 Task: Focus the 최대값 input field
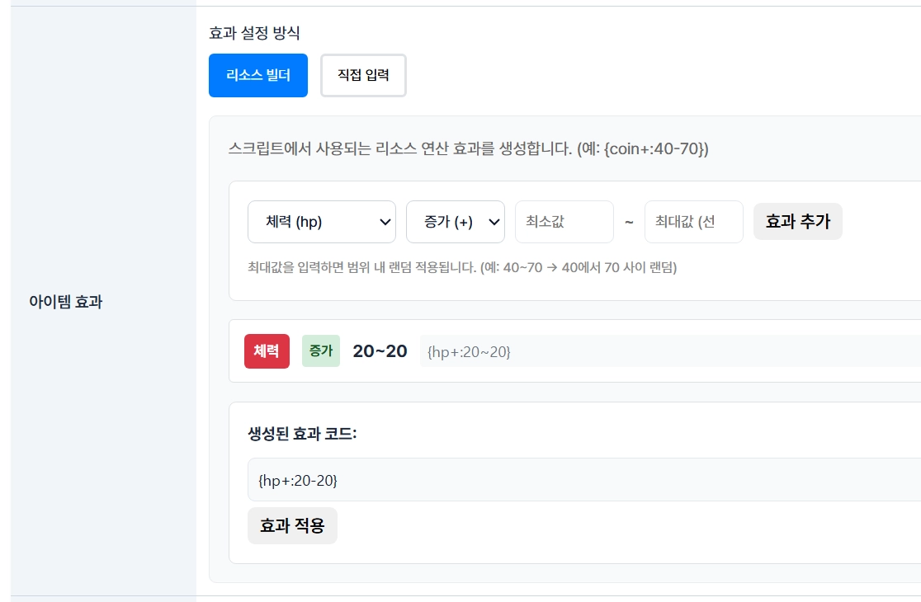pyautogui.click(x=693, y=222)
